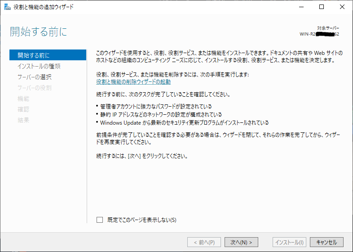Click the WIN-R2 server name text
The width and height of the screenshot is (353, 252).
319,34
